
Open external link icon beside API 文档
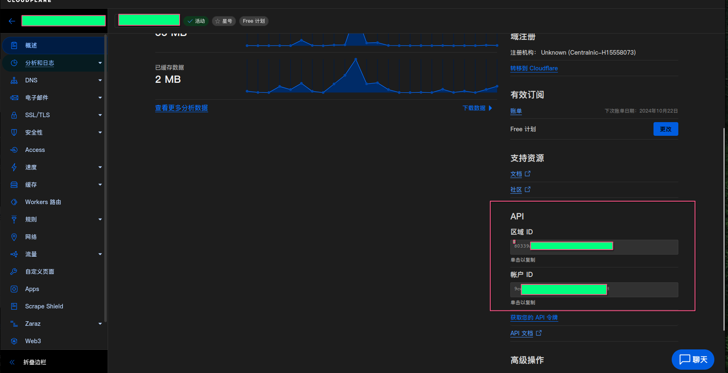(539, 333)
